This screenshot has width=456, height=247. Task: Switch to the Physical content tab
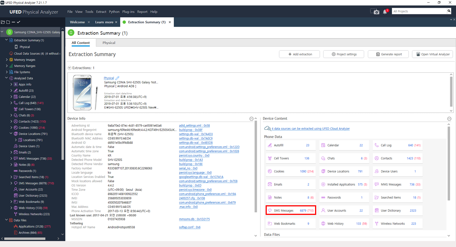(109, 43)
